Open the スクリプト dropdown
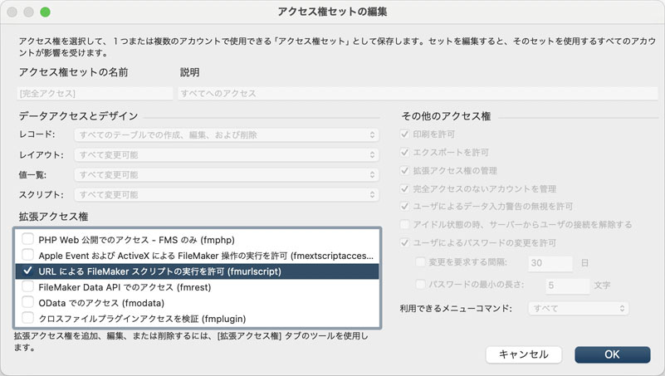665x376 pixels. click(x=227, y=194)
